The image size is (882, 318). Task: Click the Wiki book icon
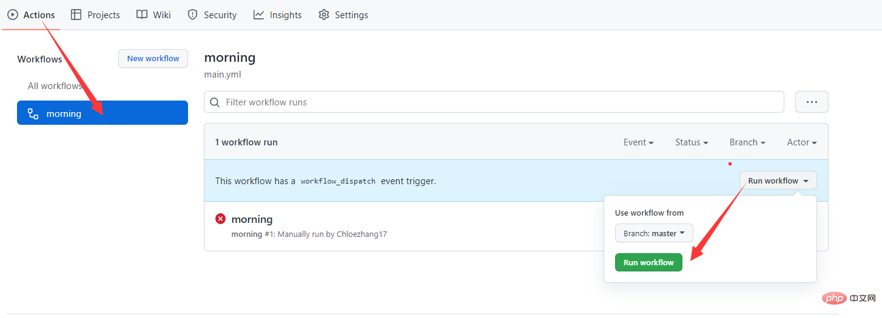[142, 15]
